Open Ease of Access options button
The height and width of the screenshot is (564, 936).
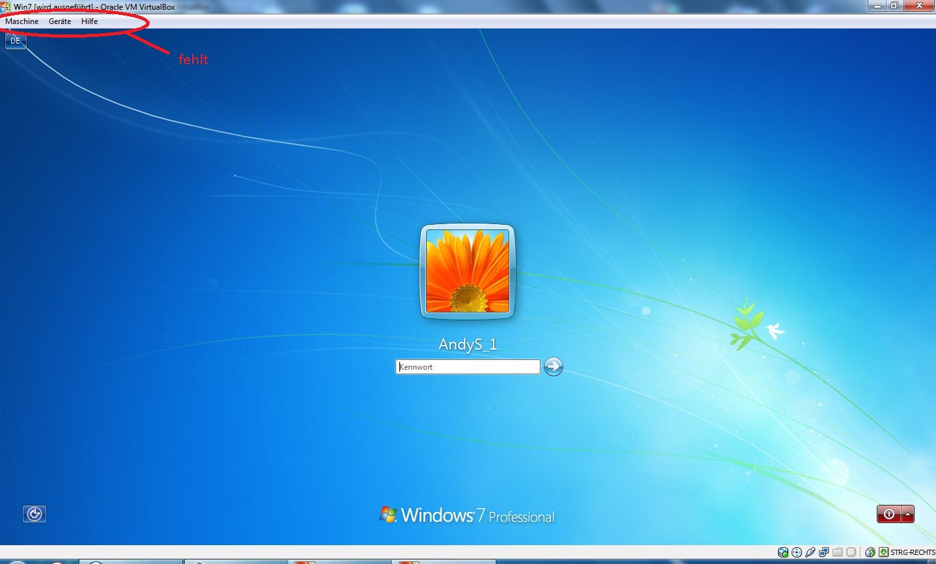tap(34, 514)
